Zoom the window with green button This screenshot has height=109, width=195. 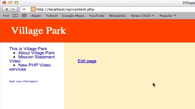click(x=16, y=3)
